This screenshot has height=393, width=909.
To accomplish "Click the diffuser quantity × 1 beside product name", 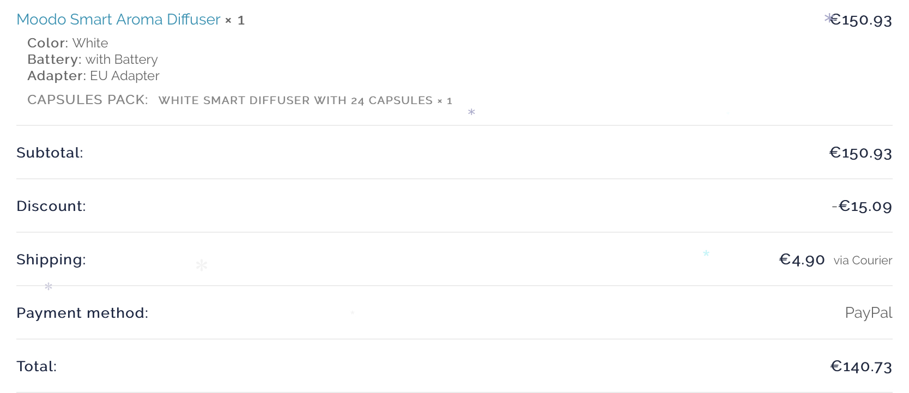I will tap(235, 21).
